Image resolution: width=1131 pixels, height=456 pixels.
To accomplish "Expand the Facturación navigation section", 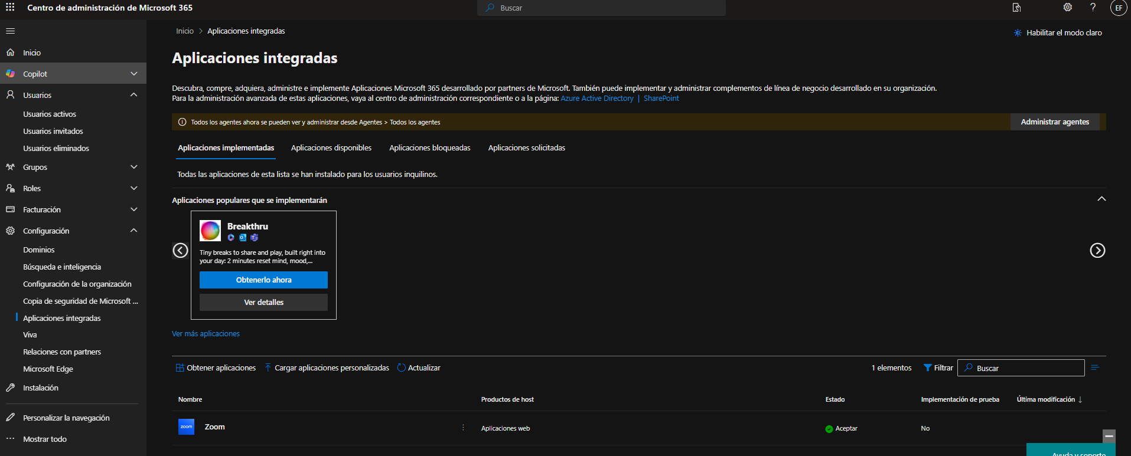I will tap(134, 209).
